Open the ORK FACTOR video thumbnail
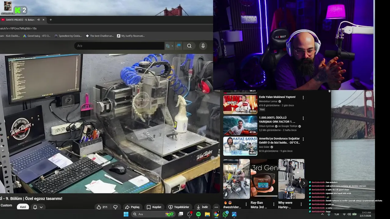390x219 pixels. [x=240, y=125]
